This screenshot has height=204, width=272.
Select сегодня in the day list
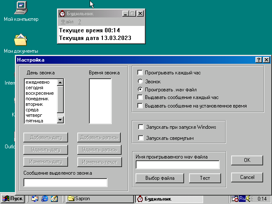click(41, 88)
